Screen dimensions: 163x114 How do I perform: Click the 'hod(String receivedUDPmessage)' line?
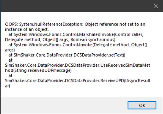(x=38, y=70)
